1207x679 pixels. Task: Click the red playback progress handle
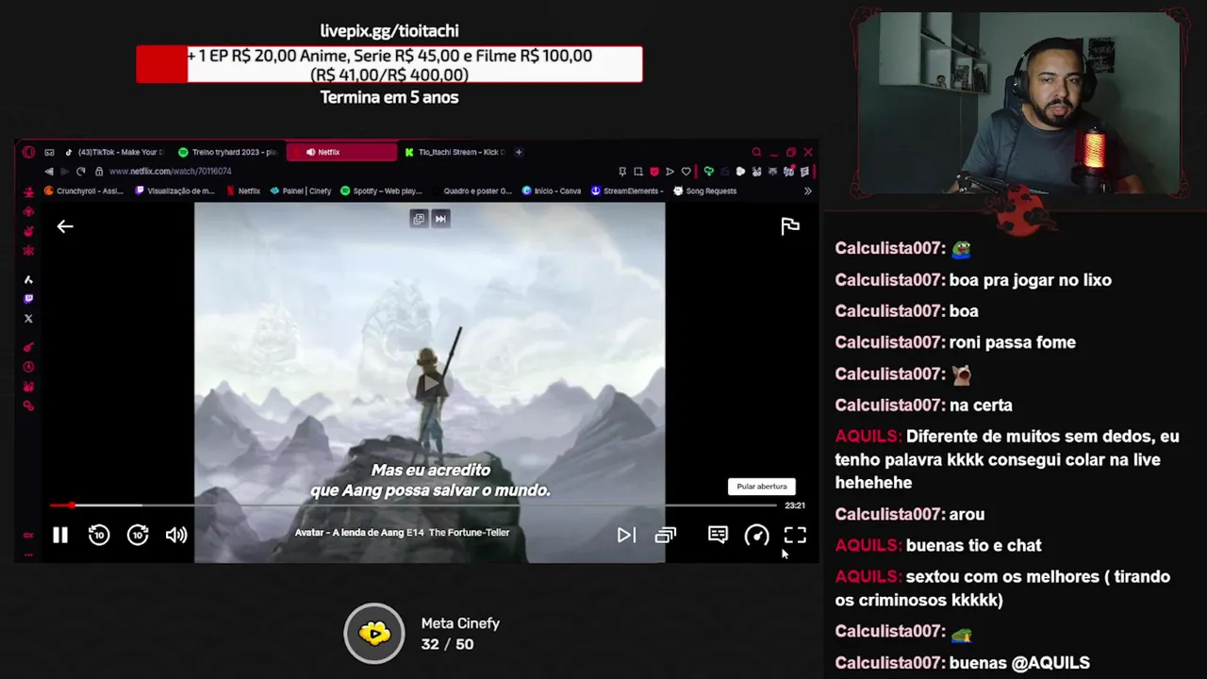[72, 505]
